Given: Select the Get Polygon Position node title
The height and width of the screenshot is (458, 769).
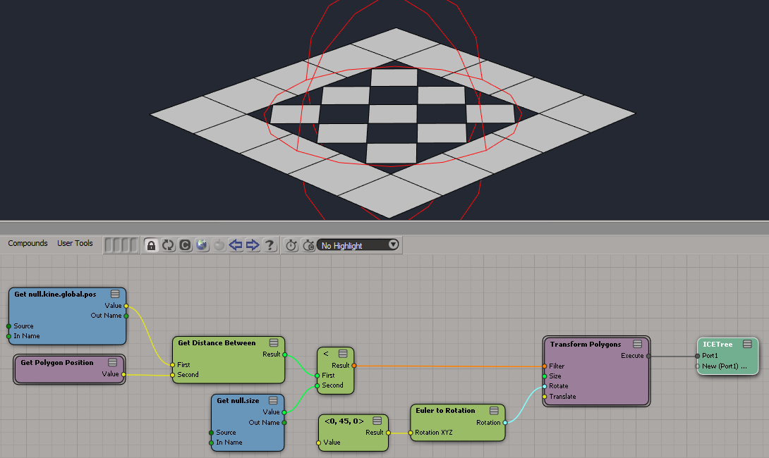Looking at the screenshot, I should (56, 363).
